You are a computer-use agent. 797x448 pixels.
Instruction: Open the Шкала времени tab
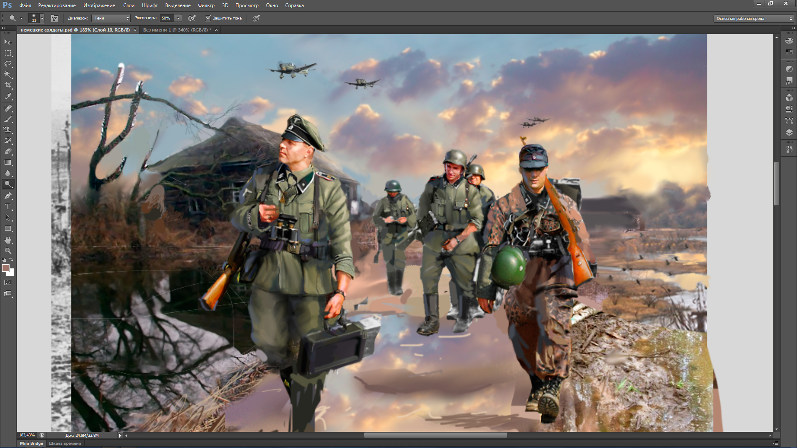65,443
